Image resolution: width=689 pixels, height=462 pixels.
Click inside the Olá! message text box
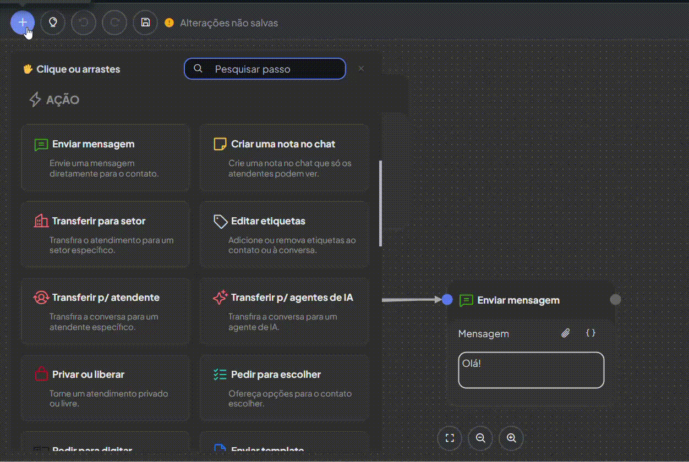(530, 370)
